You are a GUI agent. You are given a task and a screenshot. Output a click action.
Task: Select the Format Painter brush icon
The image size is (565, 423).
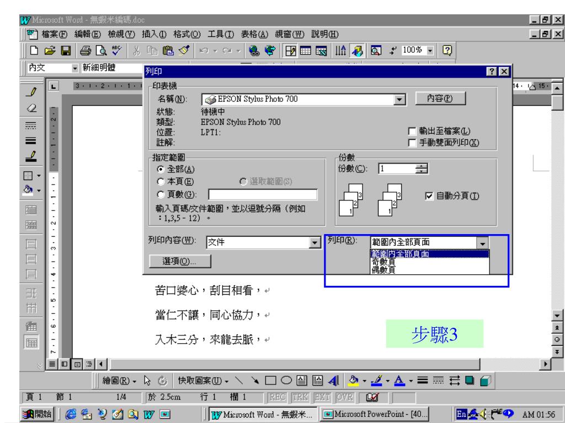point(184,50)
